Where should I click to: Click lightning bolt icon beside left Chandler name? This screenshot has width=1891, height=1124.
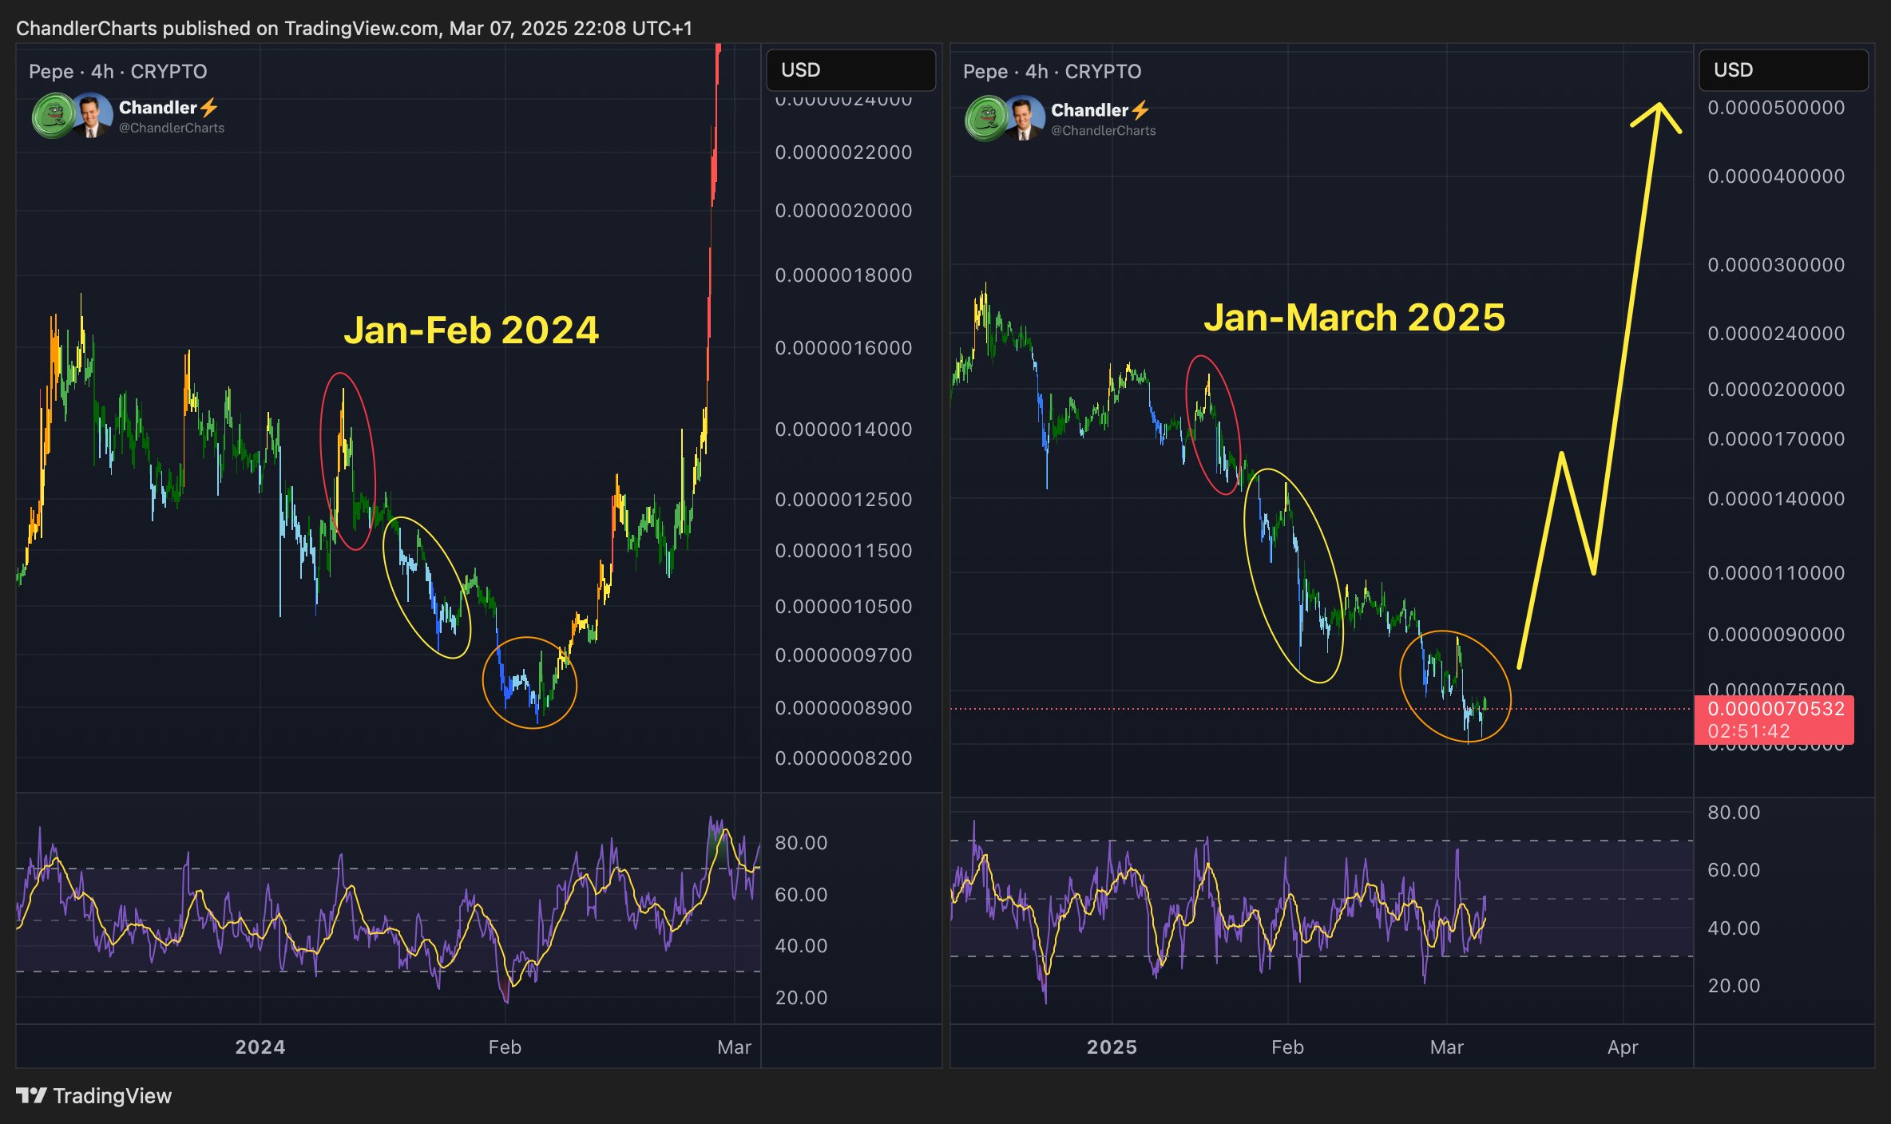click(209, 107)
